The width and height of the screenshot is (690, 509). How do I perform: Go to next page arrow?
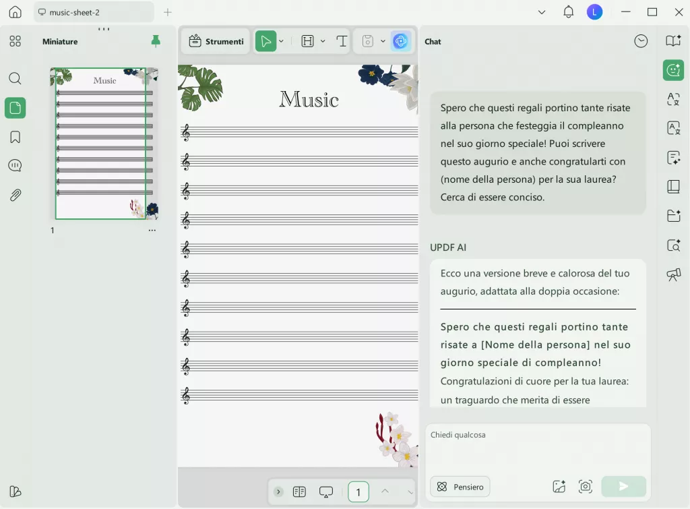point(410,492)
